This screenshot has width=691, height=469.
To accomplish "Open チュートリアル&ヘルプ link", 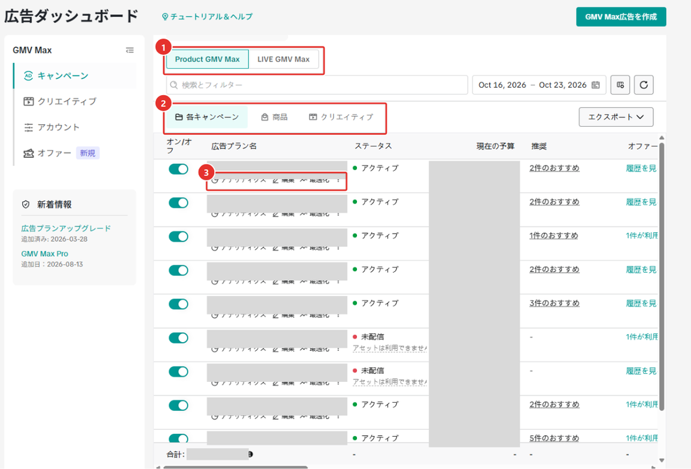I will pos(207,17).
